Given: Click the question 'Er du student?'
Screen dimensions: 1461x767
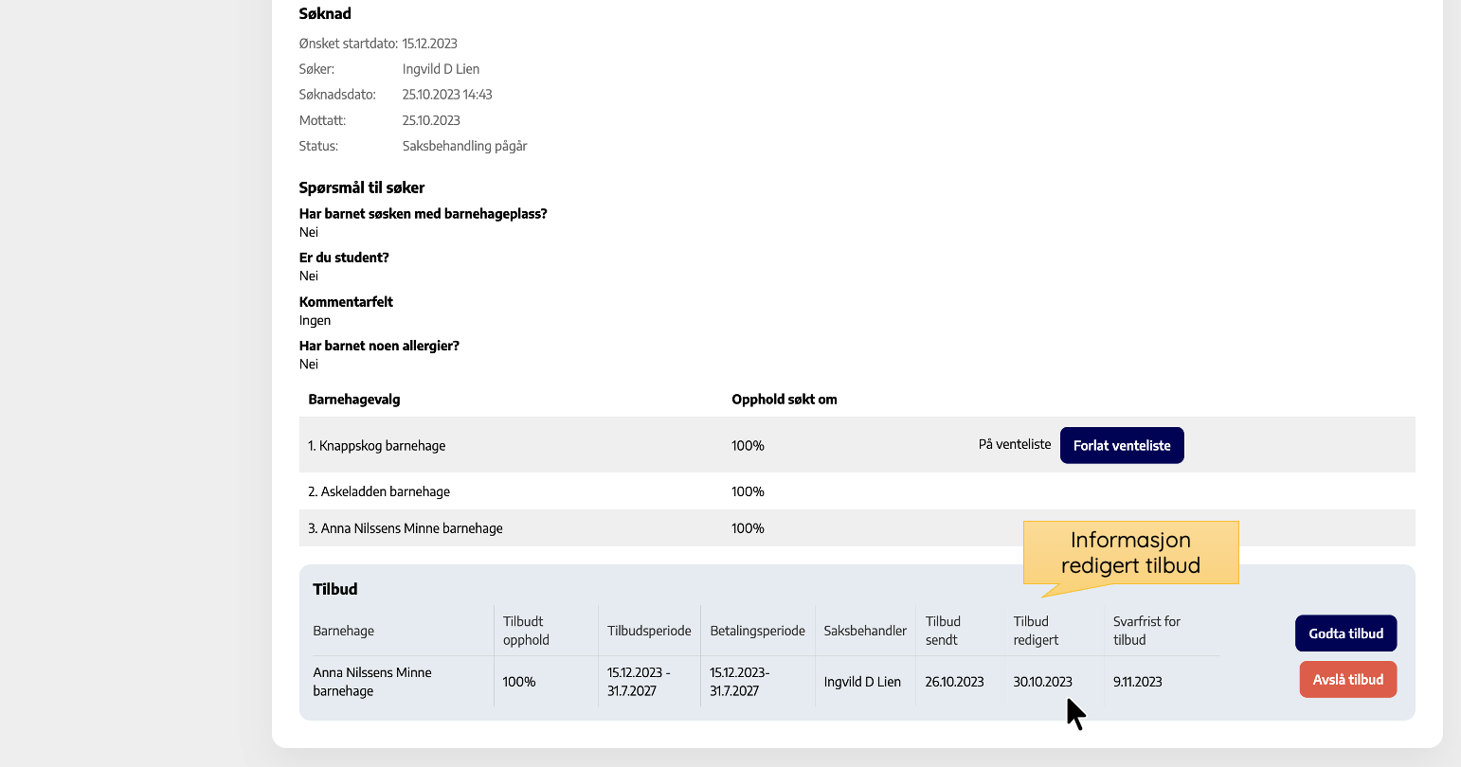Looking at the screenshot, I should pos(344,258).
